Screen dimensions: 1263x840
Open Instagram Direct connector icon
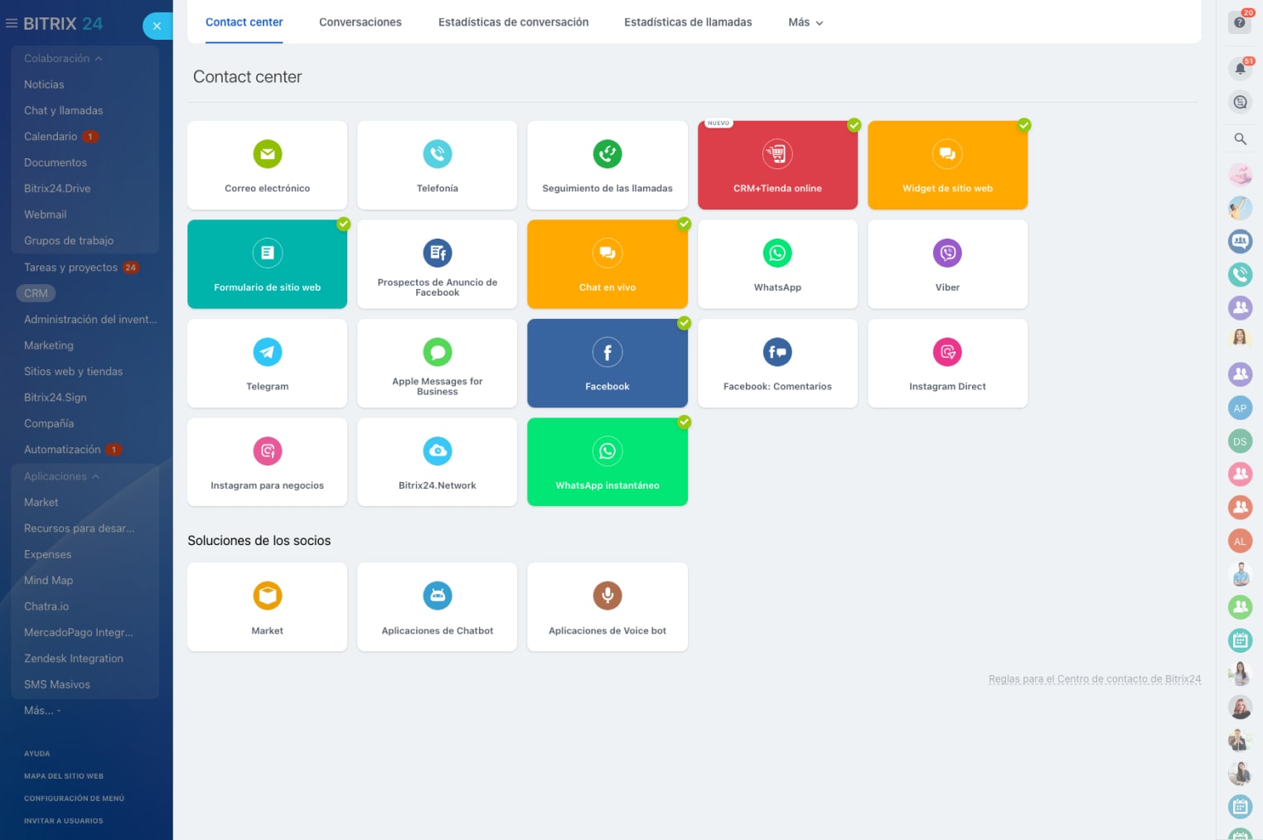pyautogui.click(x=947, y=352)
